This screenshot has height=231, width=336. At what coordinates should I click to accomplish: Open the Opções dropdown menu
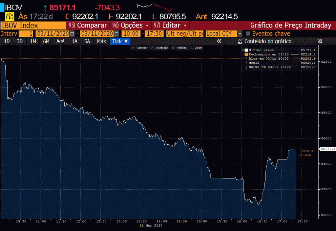(131, 25)
